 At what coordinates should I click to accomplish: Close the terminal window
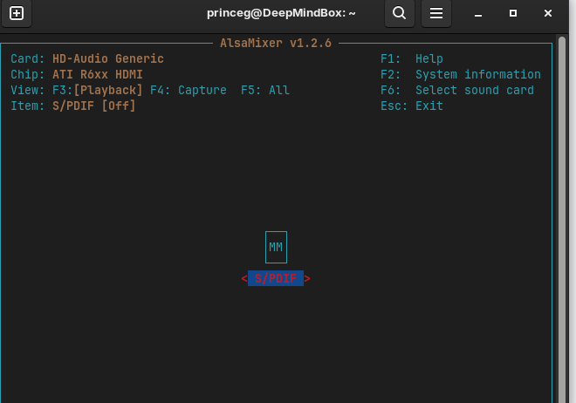[x=547, y=13]
